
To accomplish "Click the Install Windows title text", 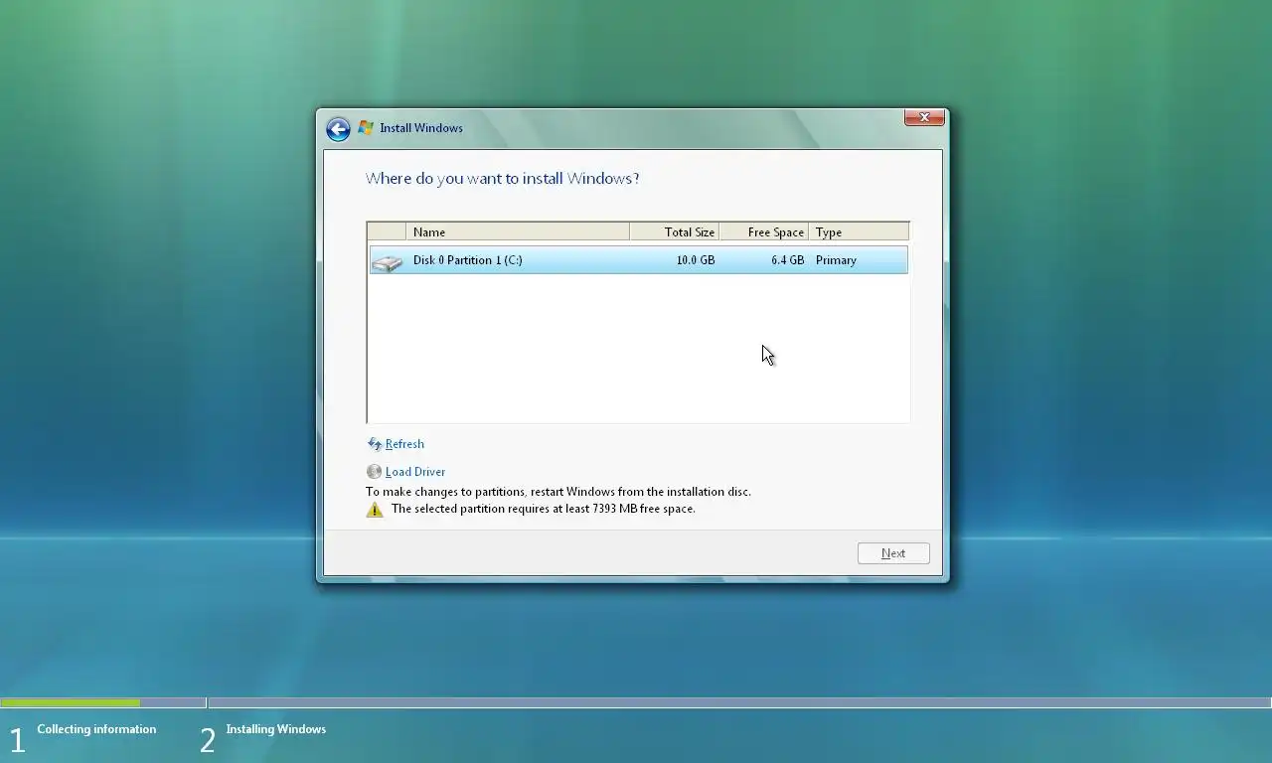I will [x=421, y=128].
